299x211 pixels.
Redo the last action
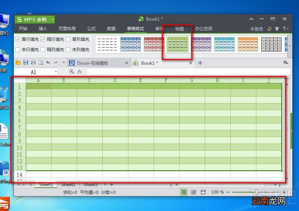(x=56, y=63)
